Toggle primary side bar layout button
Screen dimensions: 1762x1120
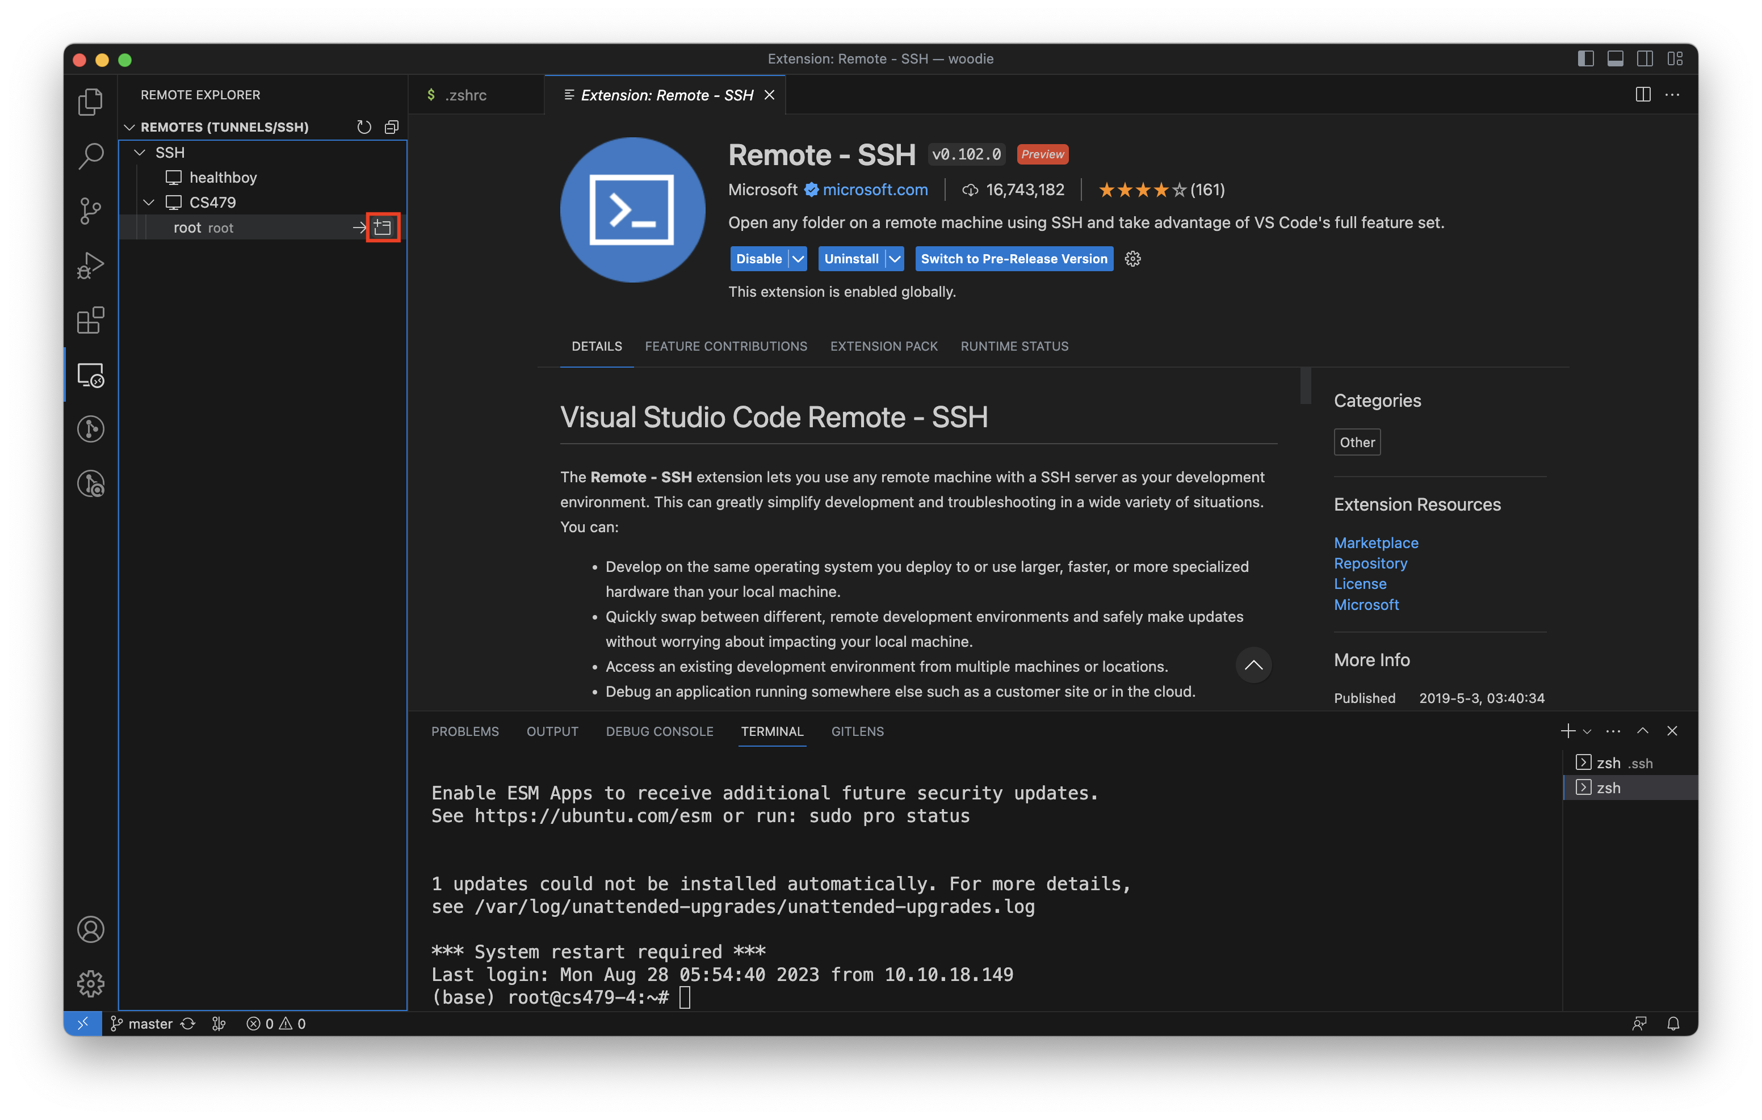(x=1585, y=59)
